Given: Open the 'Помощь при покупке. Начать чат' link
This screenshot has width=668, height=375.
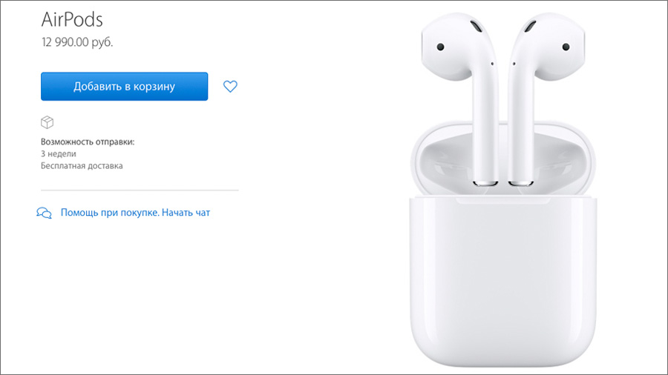Looking at the screenshot, I should (135, 213).
